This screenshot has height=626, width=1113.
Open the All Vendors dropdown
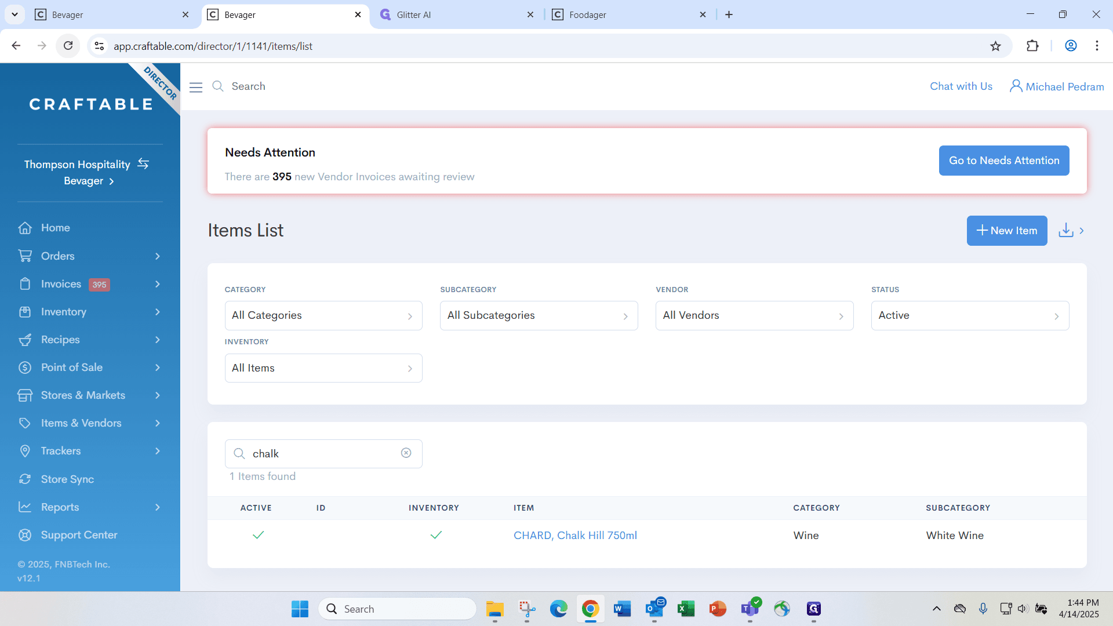755,315
